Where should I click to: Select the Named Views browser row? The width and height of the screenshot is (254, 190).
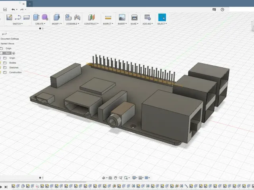point(8,44)
